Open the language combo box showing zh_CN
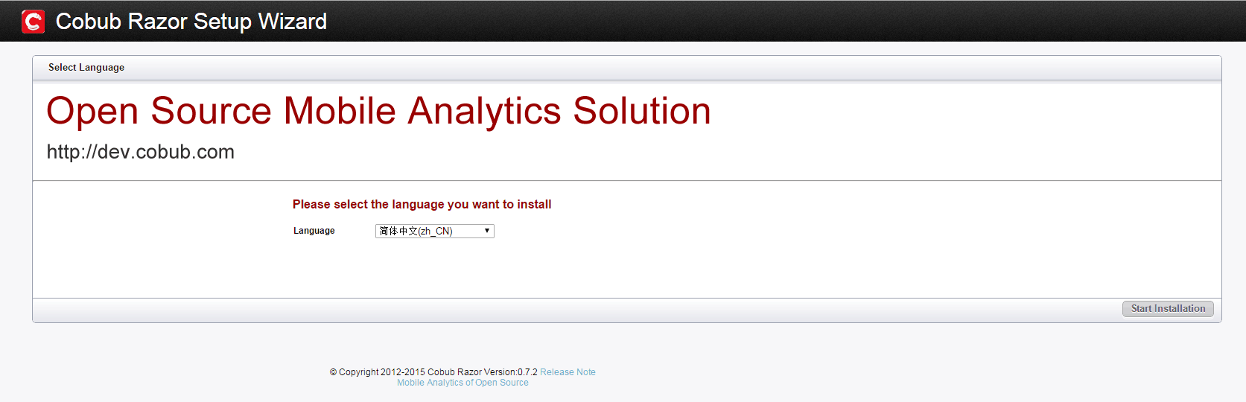Image resolution: width=1246 pixels, height=402 pixels. tap(435, 231)
